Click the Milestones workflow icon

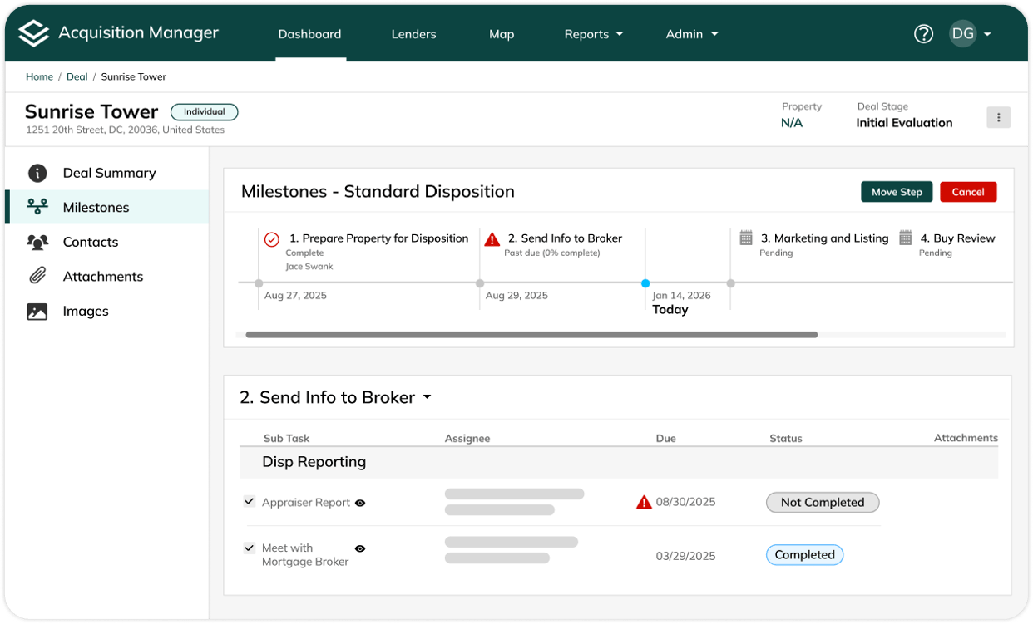click(x=37, y=207)
